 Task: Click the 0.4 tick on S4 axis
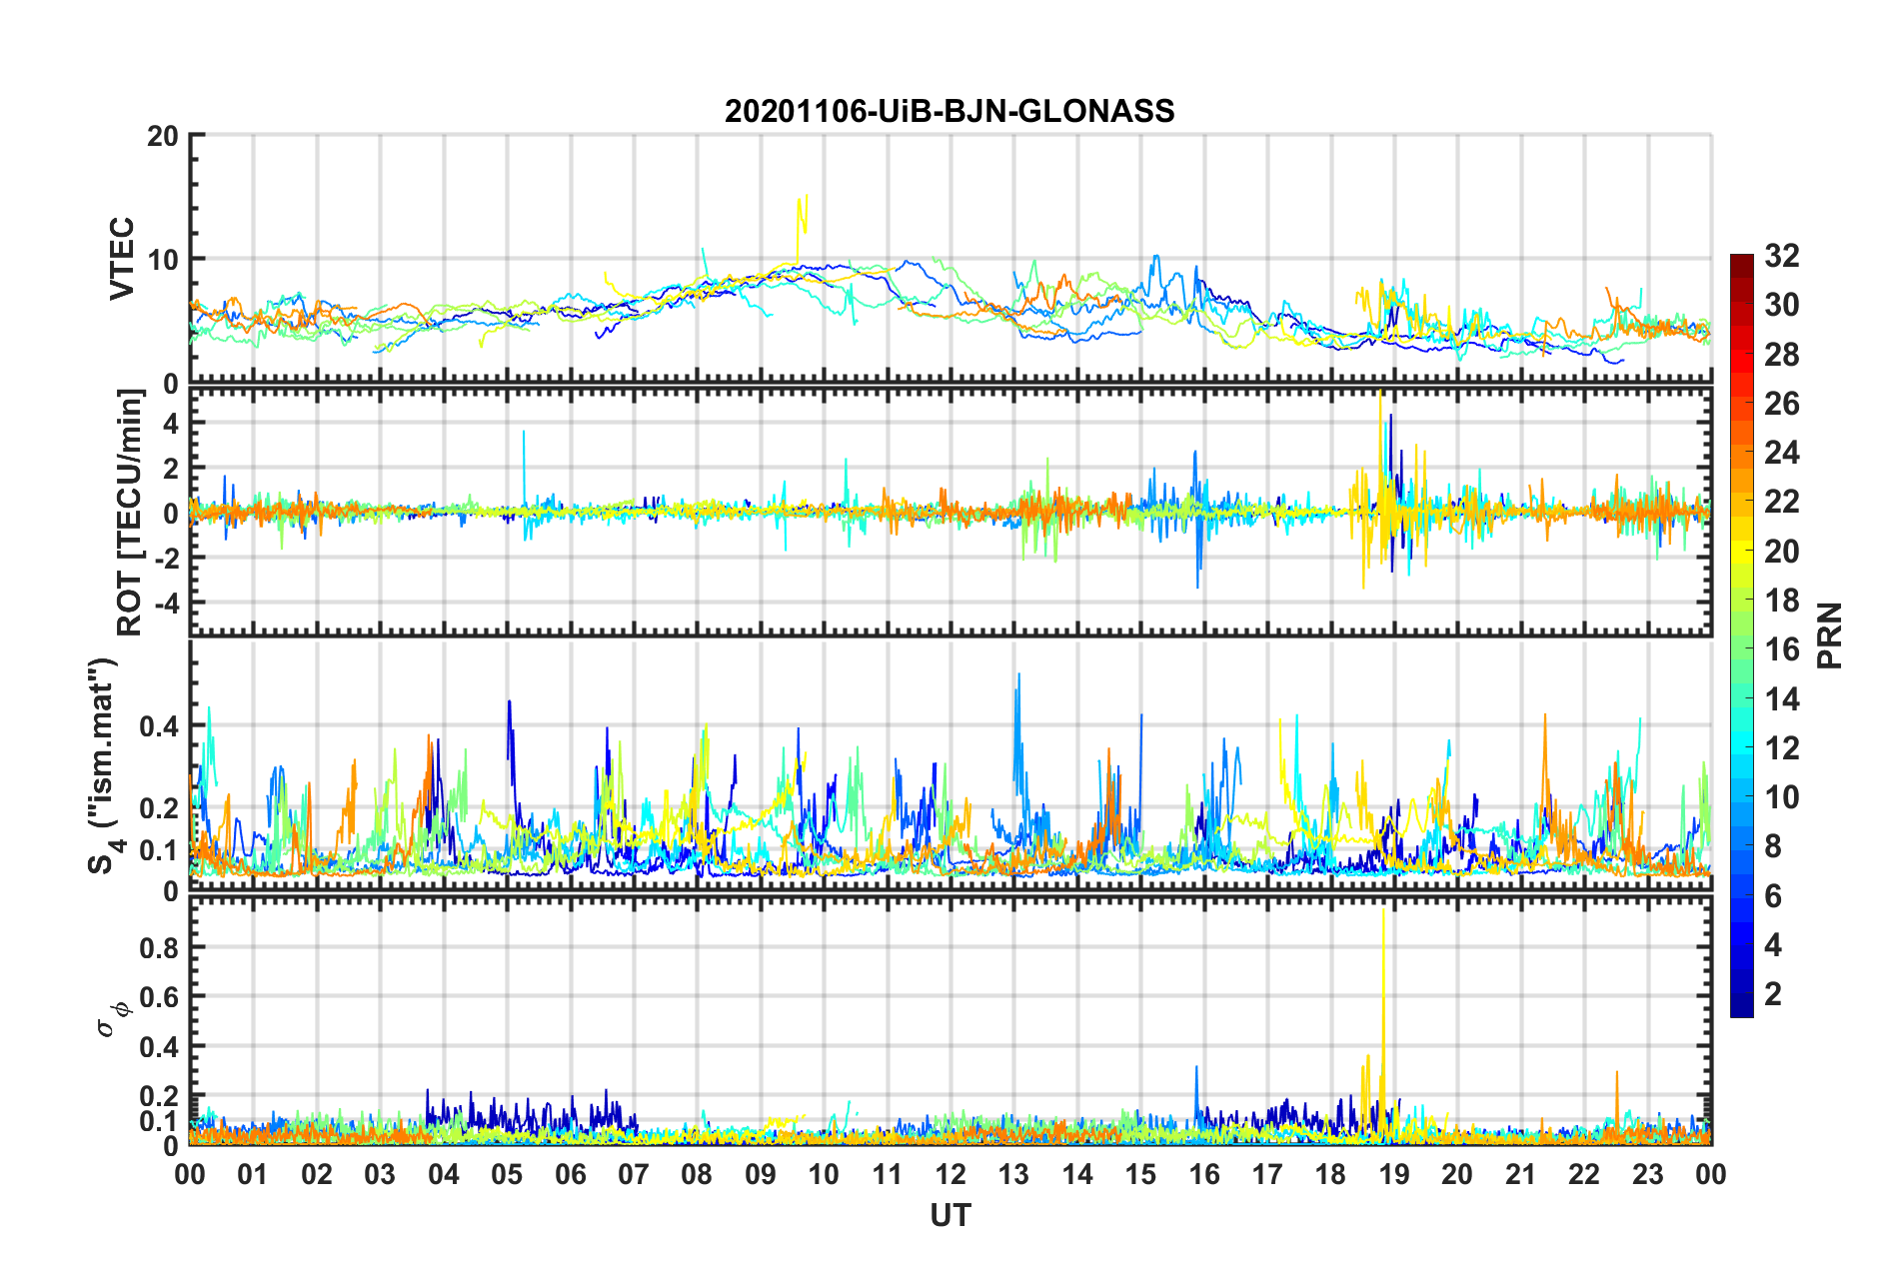pyautogui.click(x=160, y=726)
